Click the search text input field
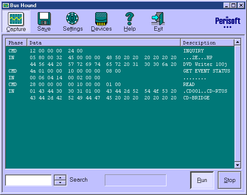 tap(29, 180)
